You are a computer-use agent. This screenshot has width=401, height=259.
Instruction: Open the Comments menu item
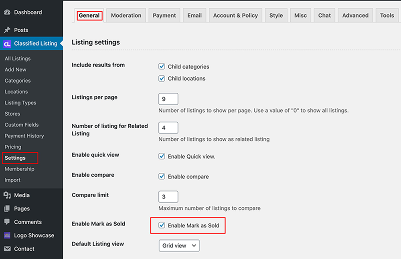click(28, 222)
